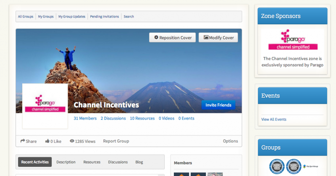
Task: Switch to the Discussions tab
Action: pos(118,162)
